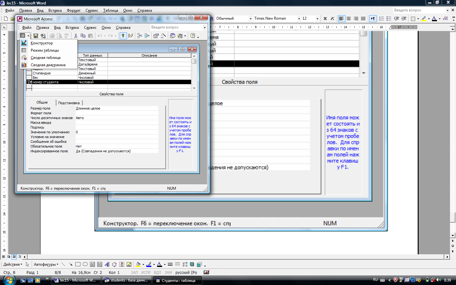The image size is (456, 285).
Task: Toggle justify alignment in Word toolbar
Action: tap(363, 19)
